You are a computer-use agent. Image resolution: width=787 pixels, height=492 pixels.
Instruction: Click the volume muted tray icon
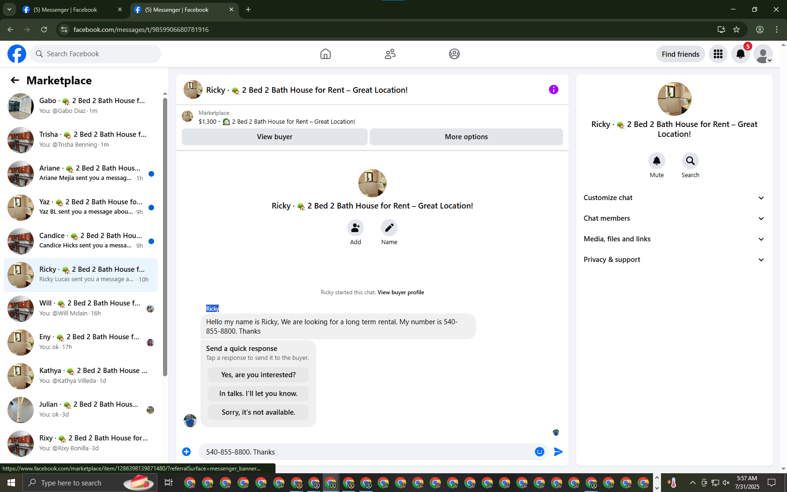pos(726,483)
